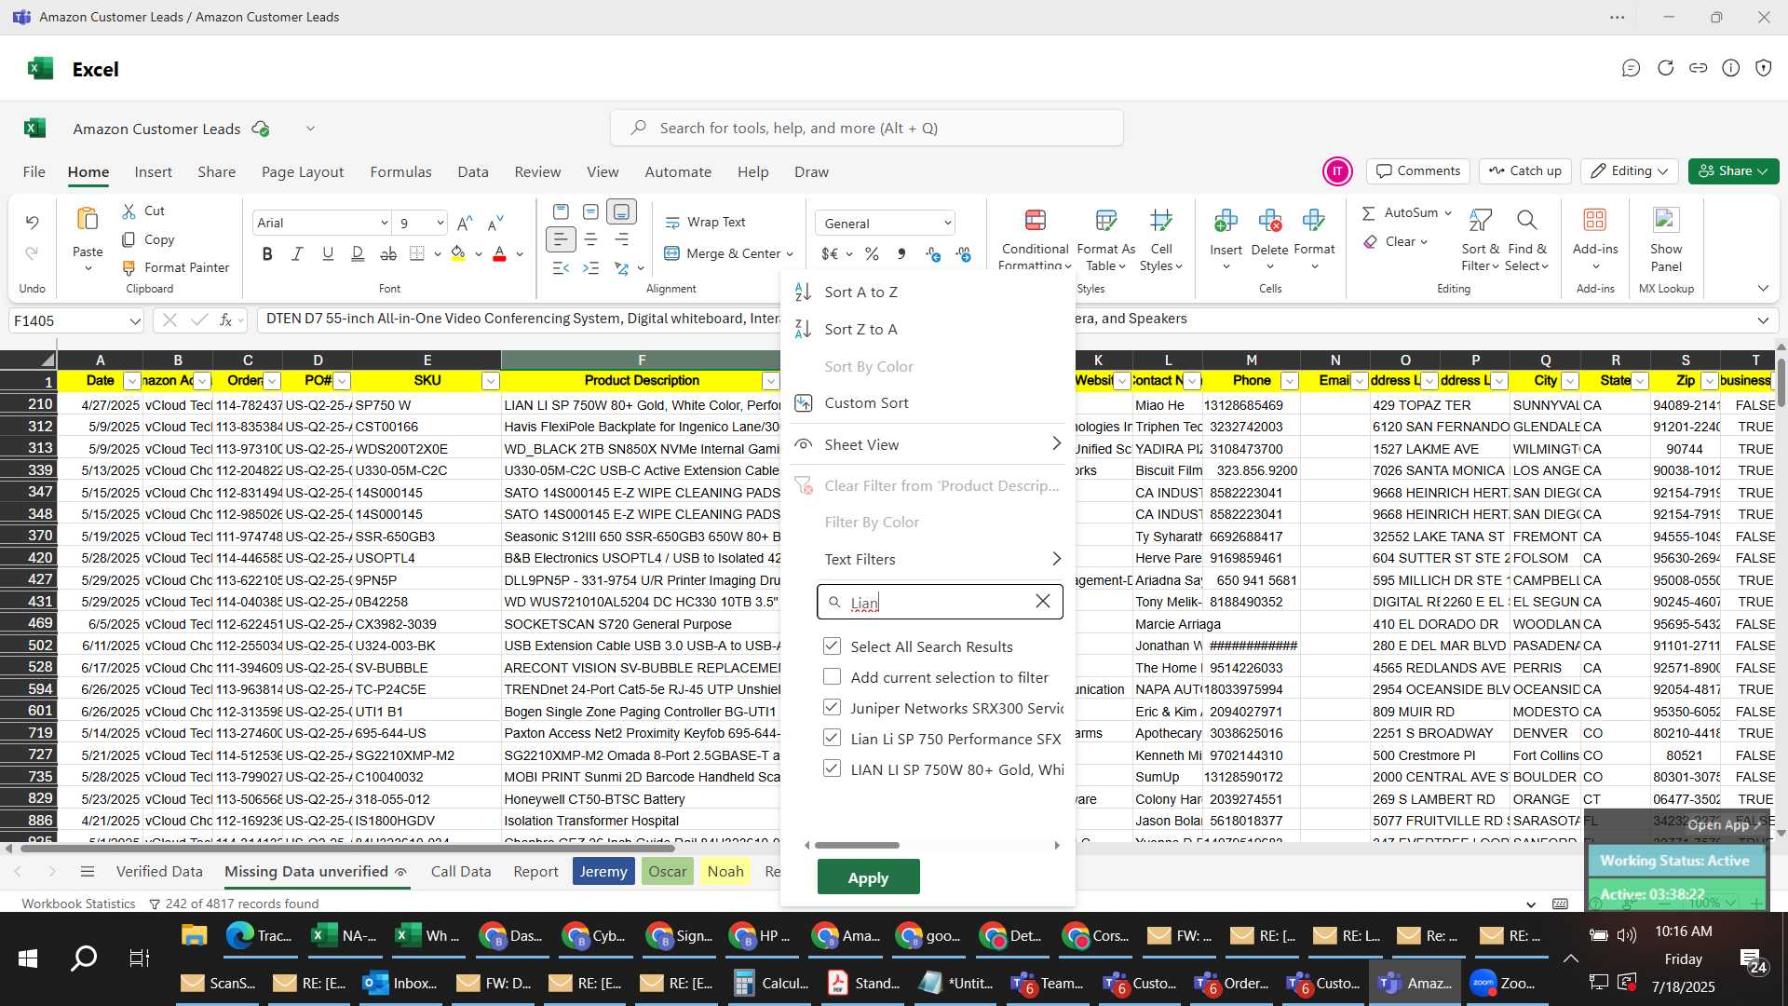Apply strikethrough formatting

(388, 254)
